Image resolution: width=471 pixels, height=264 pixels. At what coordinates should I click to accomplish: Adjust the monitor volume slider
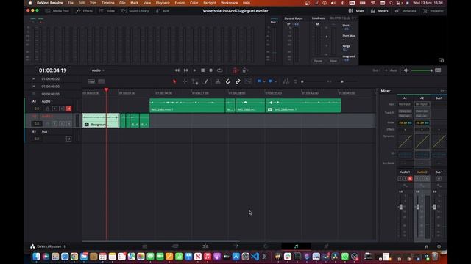click(x=422, y=70)
